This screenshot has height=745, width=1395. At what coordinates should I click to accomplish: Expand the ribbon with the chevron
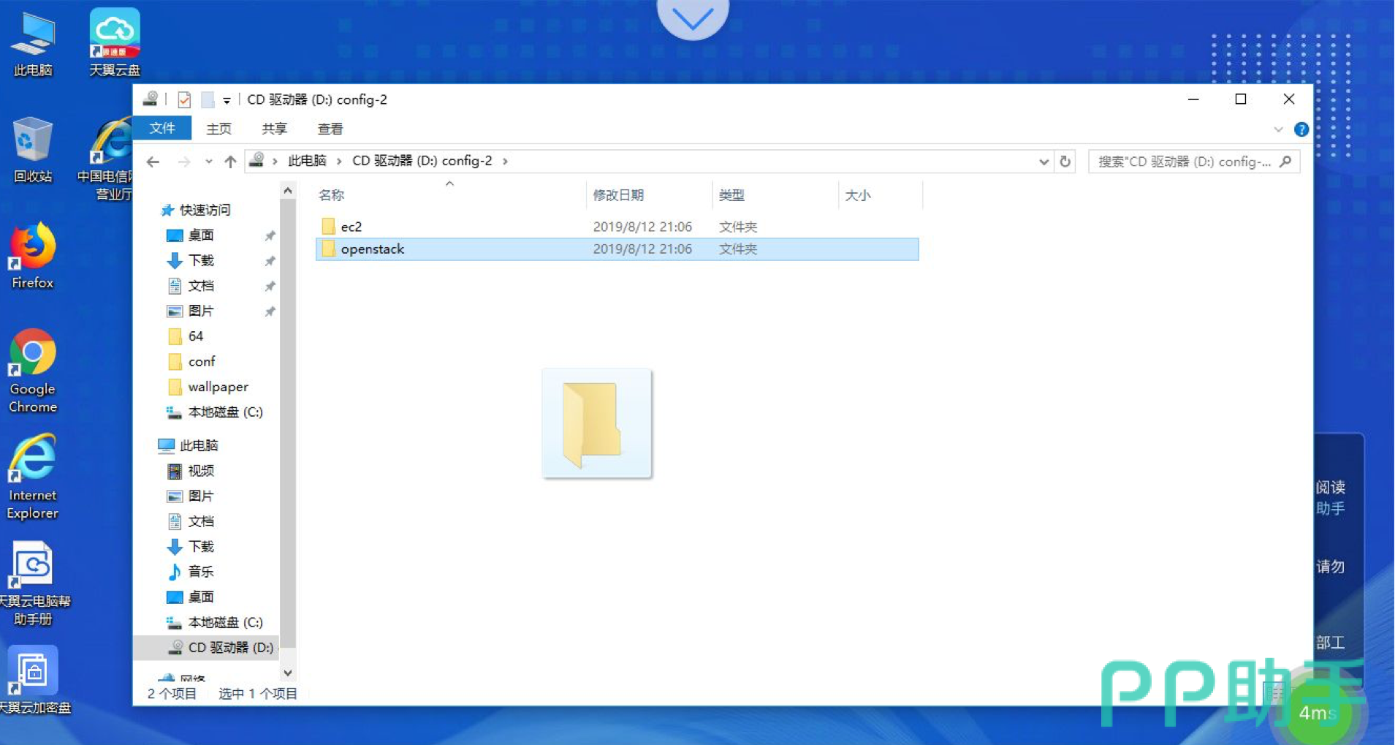click(1278, 129)
